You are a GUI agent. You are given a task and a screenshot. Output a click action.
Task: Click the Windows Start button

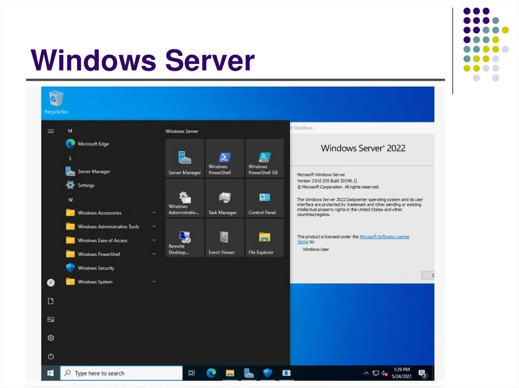pos(50,373)
